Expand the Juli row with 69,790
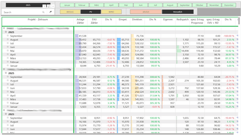This screenshot has height=135, width=241. point(8,43)
